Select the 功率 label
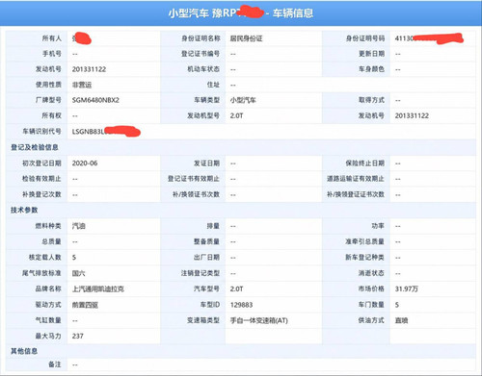This screenshot has height=376, width=482. [378, 226]
